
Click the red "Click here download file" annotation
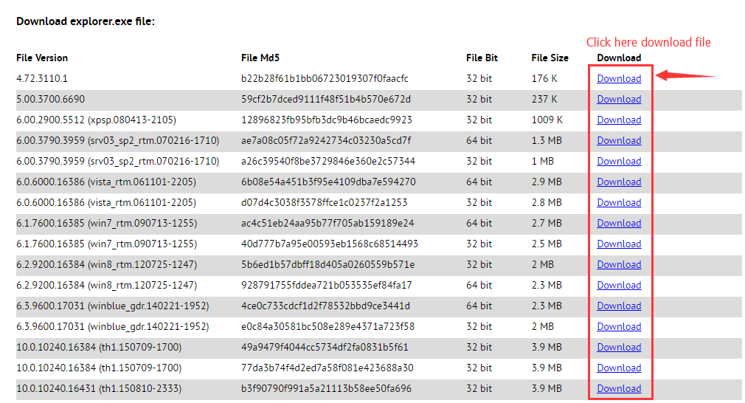click(x=648, y=42)
